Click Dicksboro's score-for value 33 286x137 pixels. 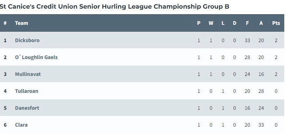(247, 40)
